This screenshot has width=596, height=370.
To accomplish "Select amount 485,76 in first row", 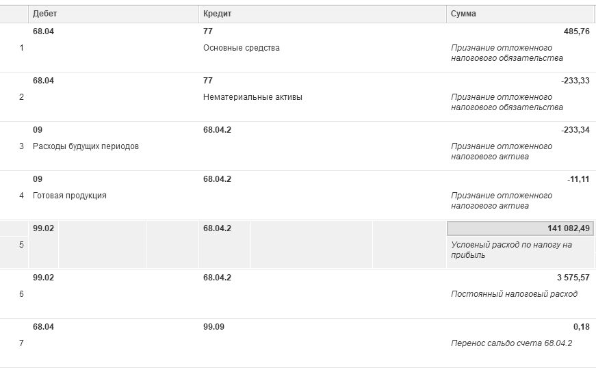I will pyautogui.click(x=577, y=31).
